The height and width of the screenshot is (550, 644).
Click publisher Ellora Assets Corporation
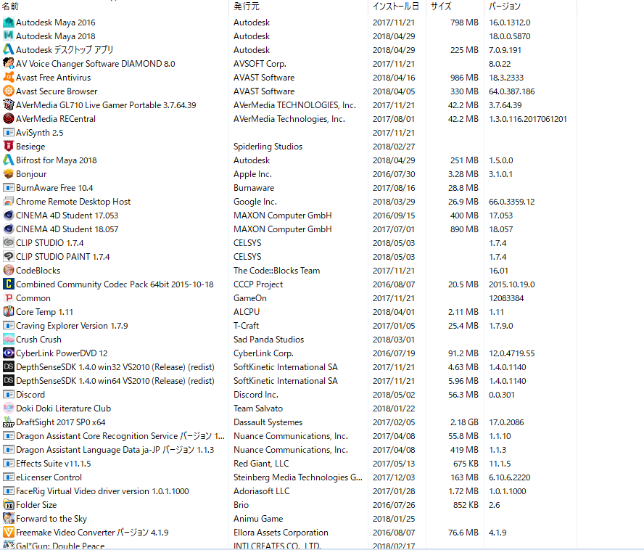click(x=281, y=533)
